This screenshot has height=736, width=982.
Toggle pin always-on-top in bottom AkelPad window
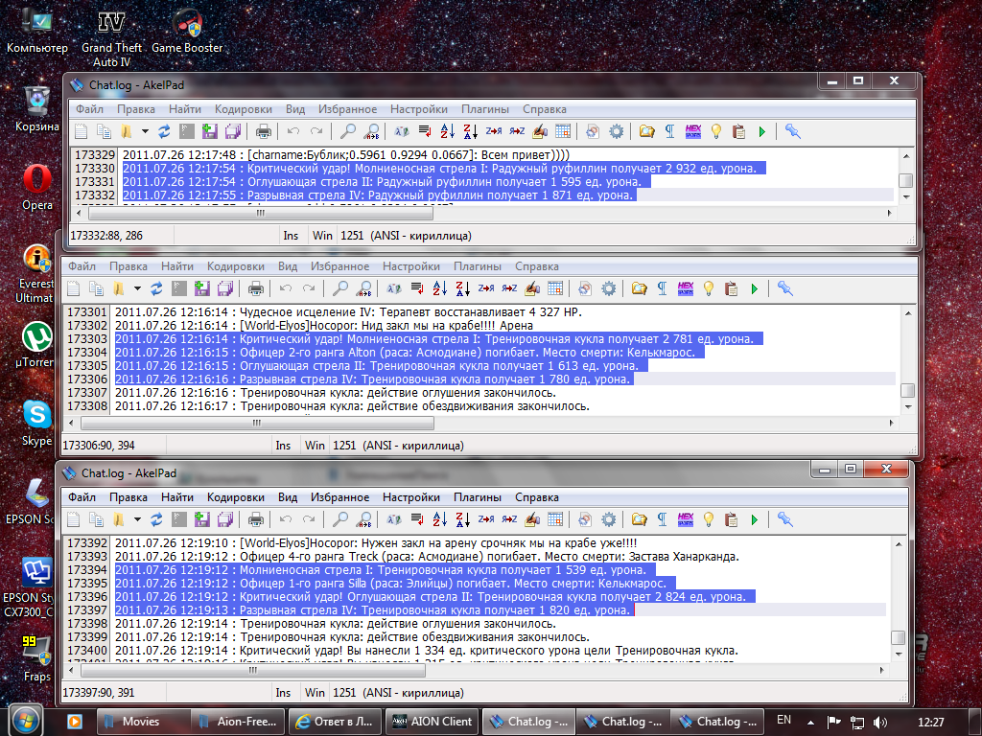pos(784,519)
